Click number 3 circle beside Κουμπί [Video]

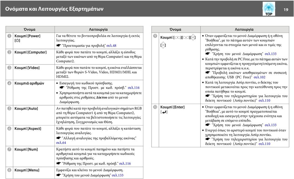click(x=9, y=68)
